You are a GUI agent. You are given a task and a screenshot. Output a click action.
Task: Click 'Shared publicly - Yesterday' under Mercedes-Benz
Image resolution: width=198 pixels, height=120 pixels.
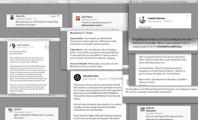point(96,79)
